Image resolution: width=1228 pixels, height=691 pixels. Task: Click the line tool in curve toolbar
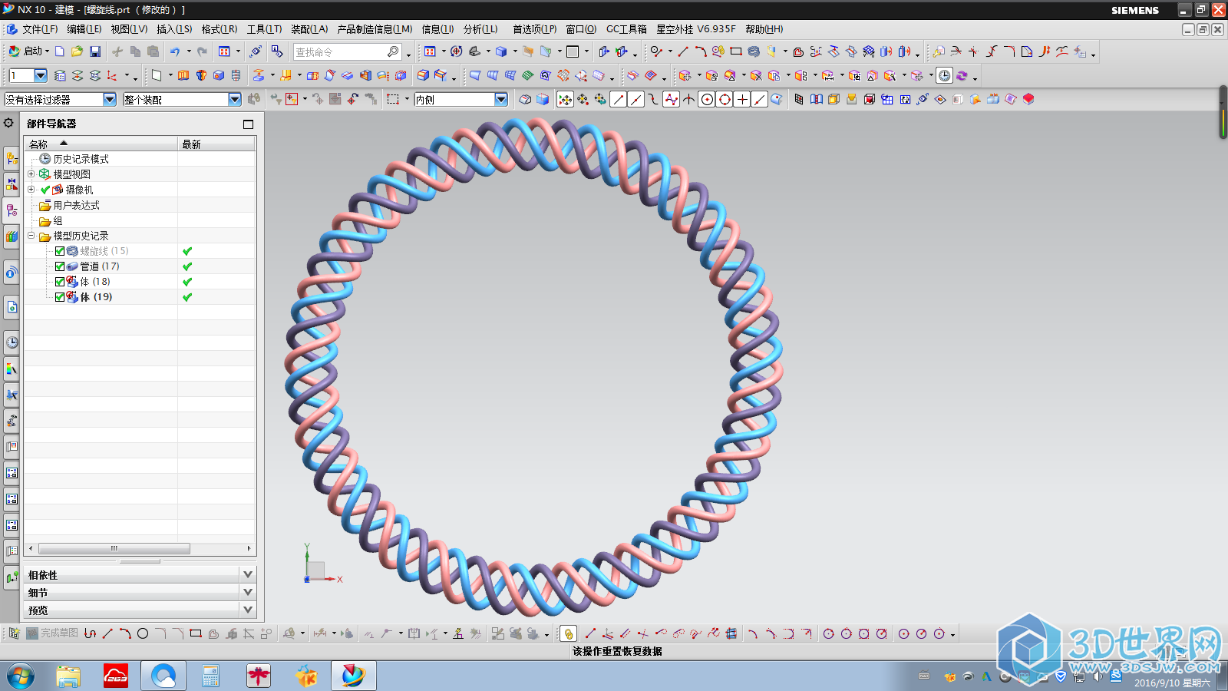(682, 51)
